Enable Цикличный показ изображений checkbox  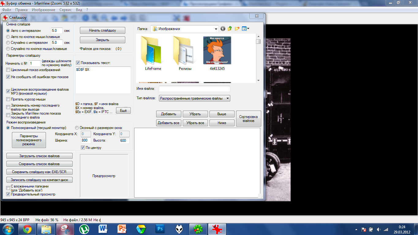pyautogui.click(x=8, y=70)
